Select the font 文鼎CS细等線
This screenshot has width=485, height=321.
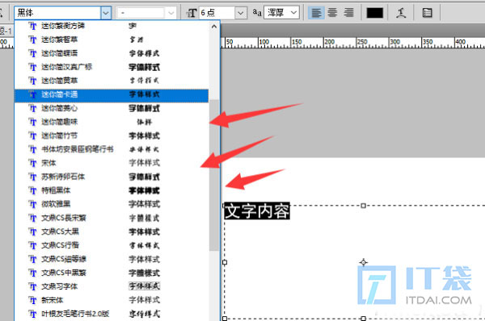click(112, 259)
